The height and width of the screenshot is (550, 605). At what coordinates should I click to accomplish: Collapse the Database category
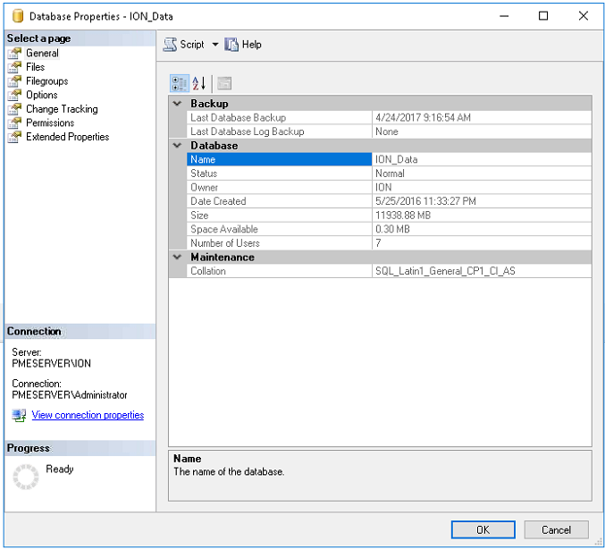pyautogui.click(x=177, y=145)
